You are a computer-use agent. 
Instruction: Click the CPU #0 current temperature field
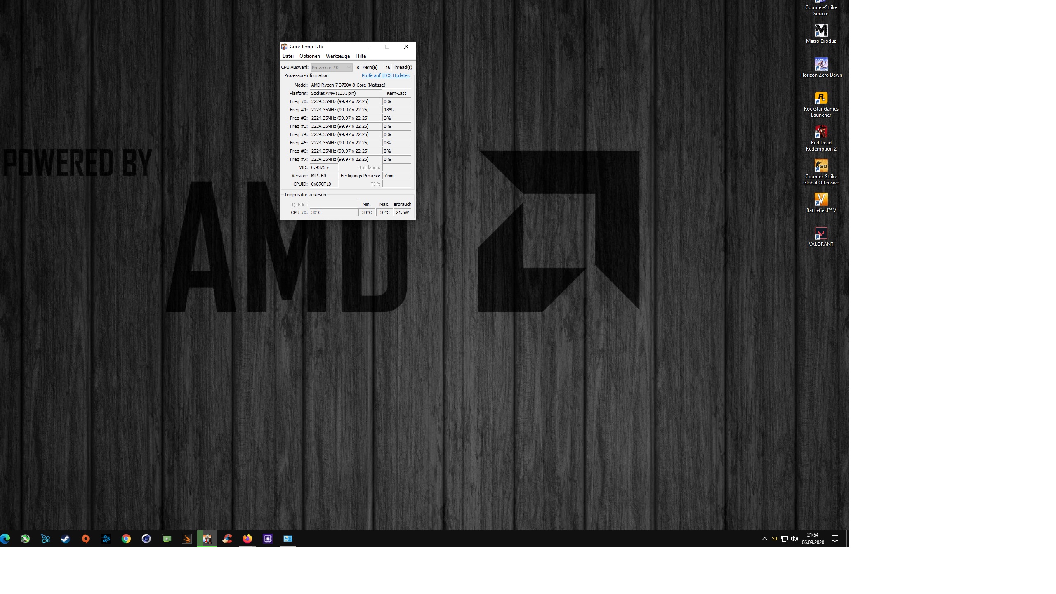click(x=334, y=212)
